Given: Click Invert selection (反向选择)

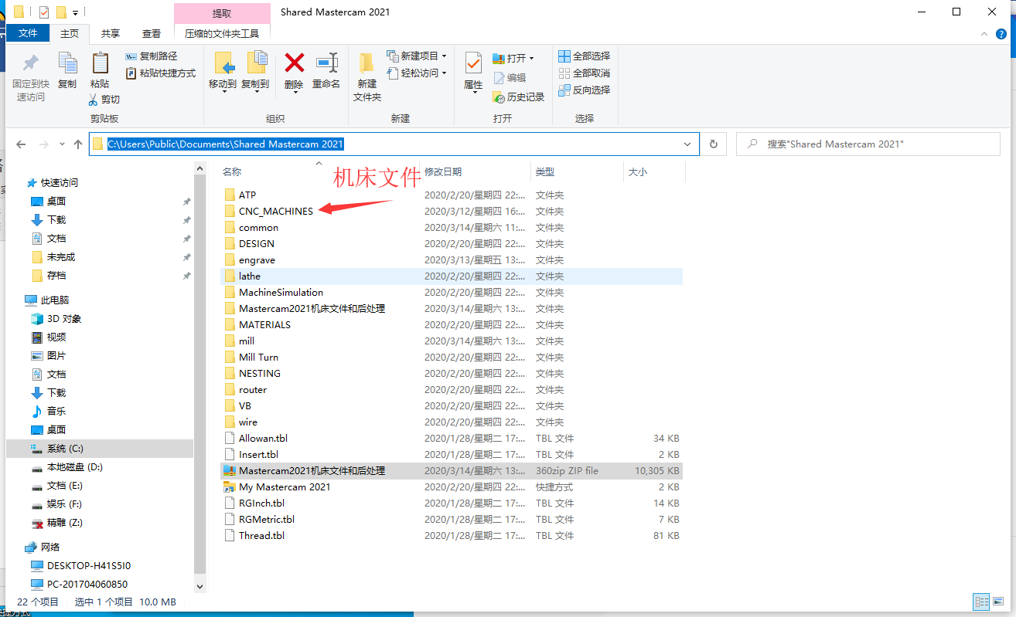Looking at the screenshot, I should tap(585, 90).
